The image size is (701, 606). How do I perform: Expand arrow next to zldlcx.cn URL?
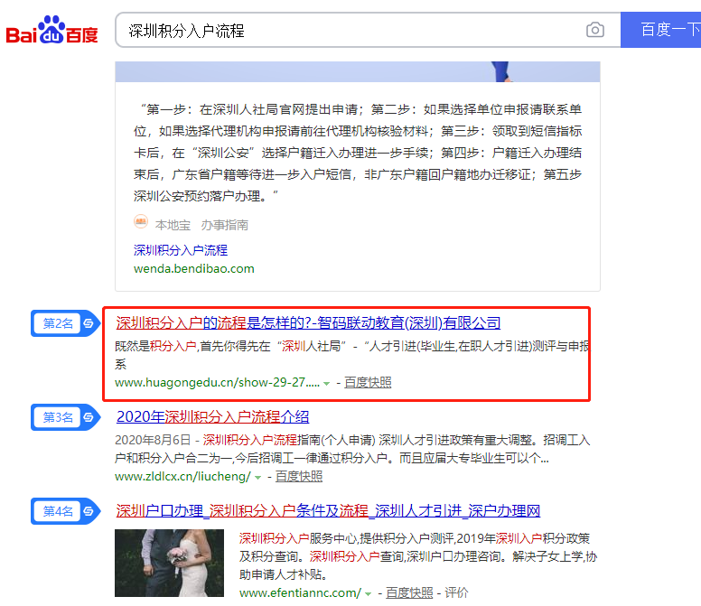[257, 477]
